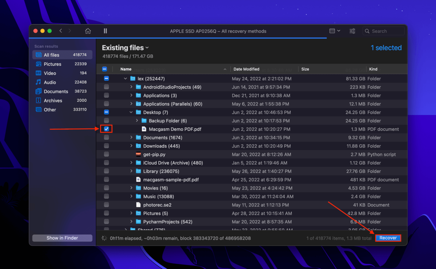Uncheck the Macgasm Demo PDF.pdf checkbox
Screen dimensions: 436x269
tap(106, 129)
